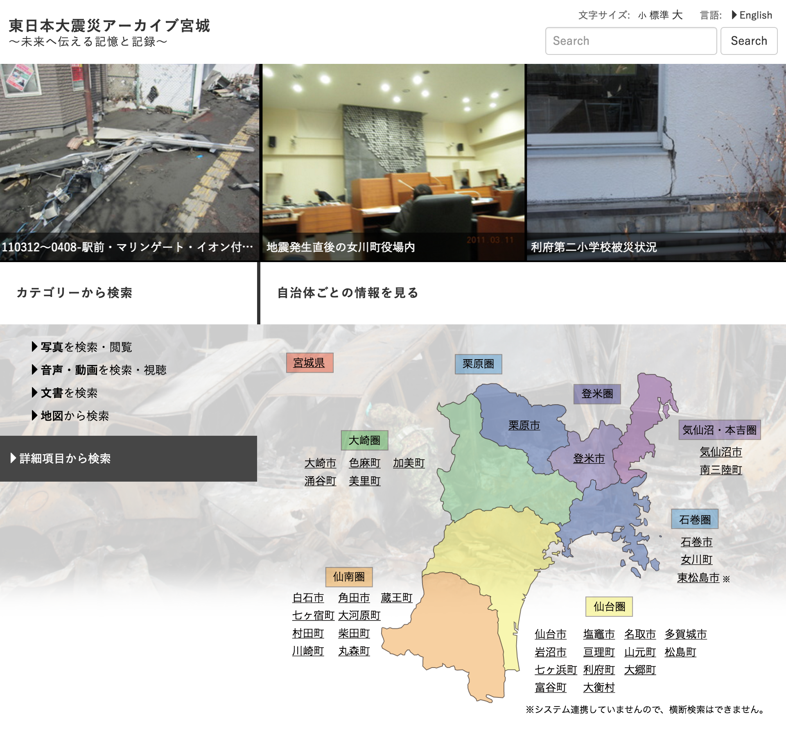The image size is (786, 729).
Task: Open the 南三陸町 link
Action: click(x=721, y=470)
